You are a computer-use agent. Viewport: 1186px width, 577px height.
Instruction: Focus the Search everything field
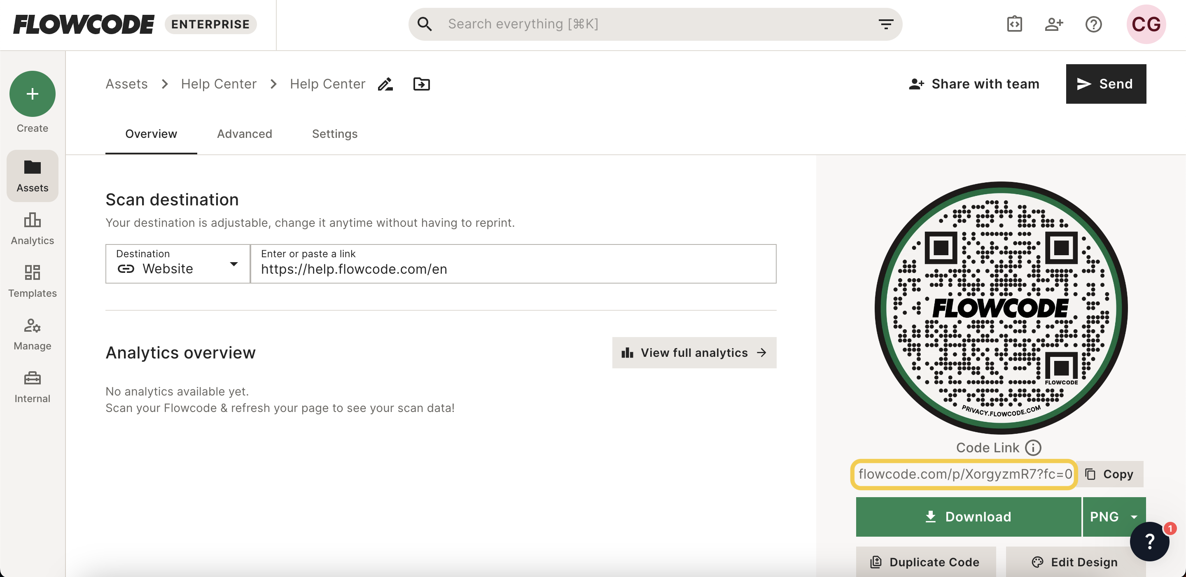[655, 24]
